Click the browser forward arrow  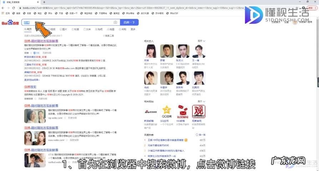[8, 8]
